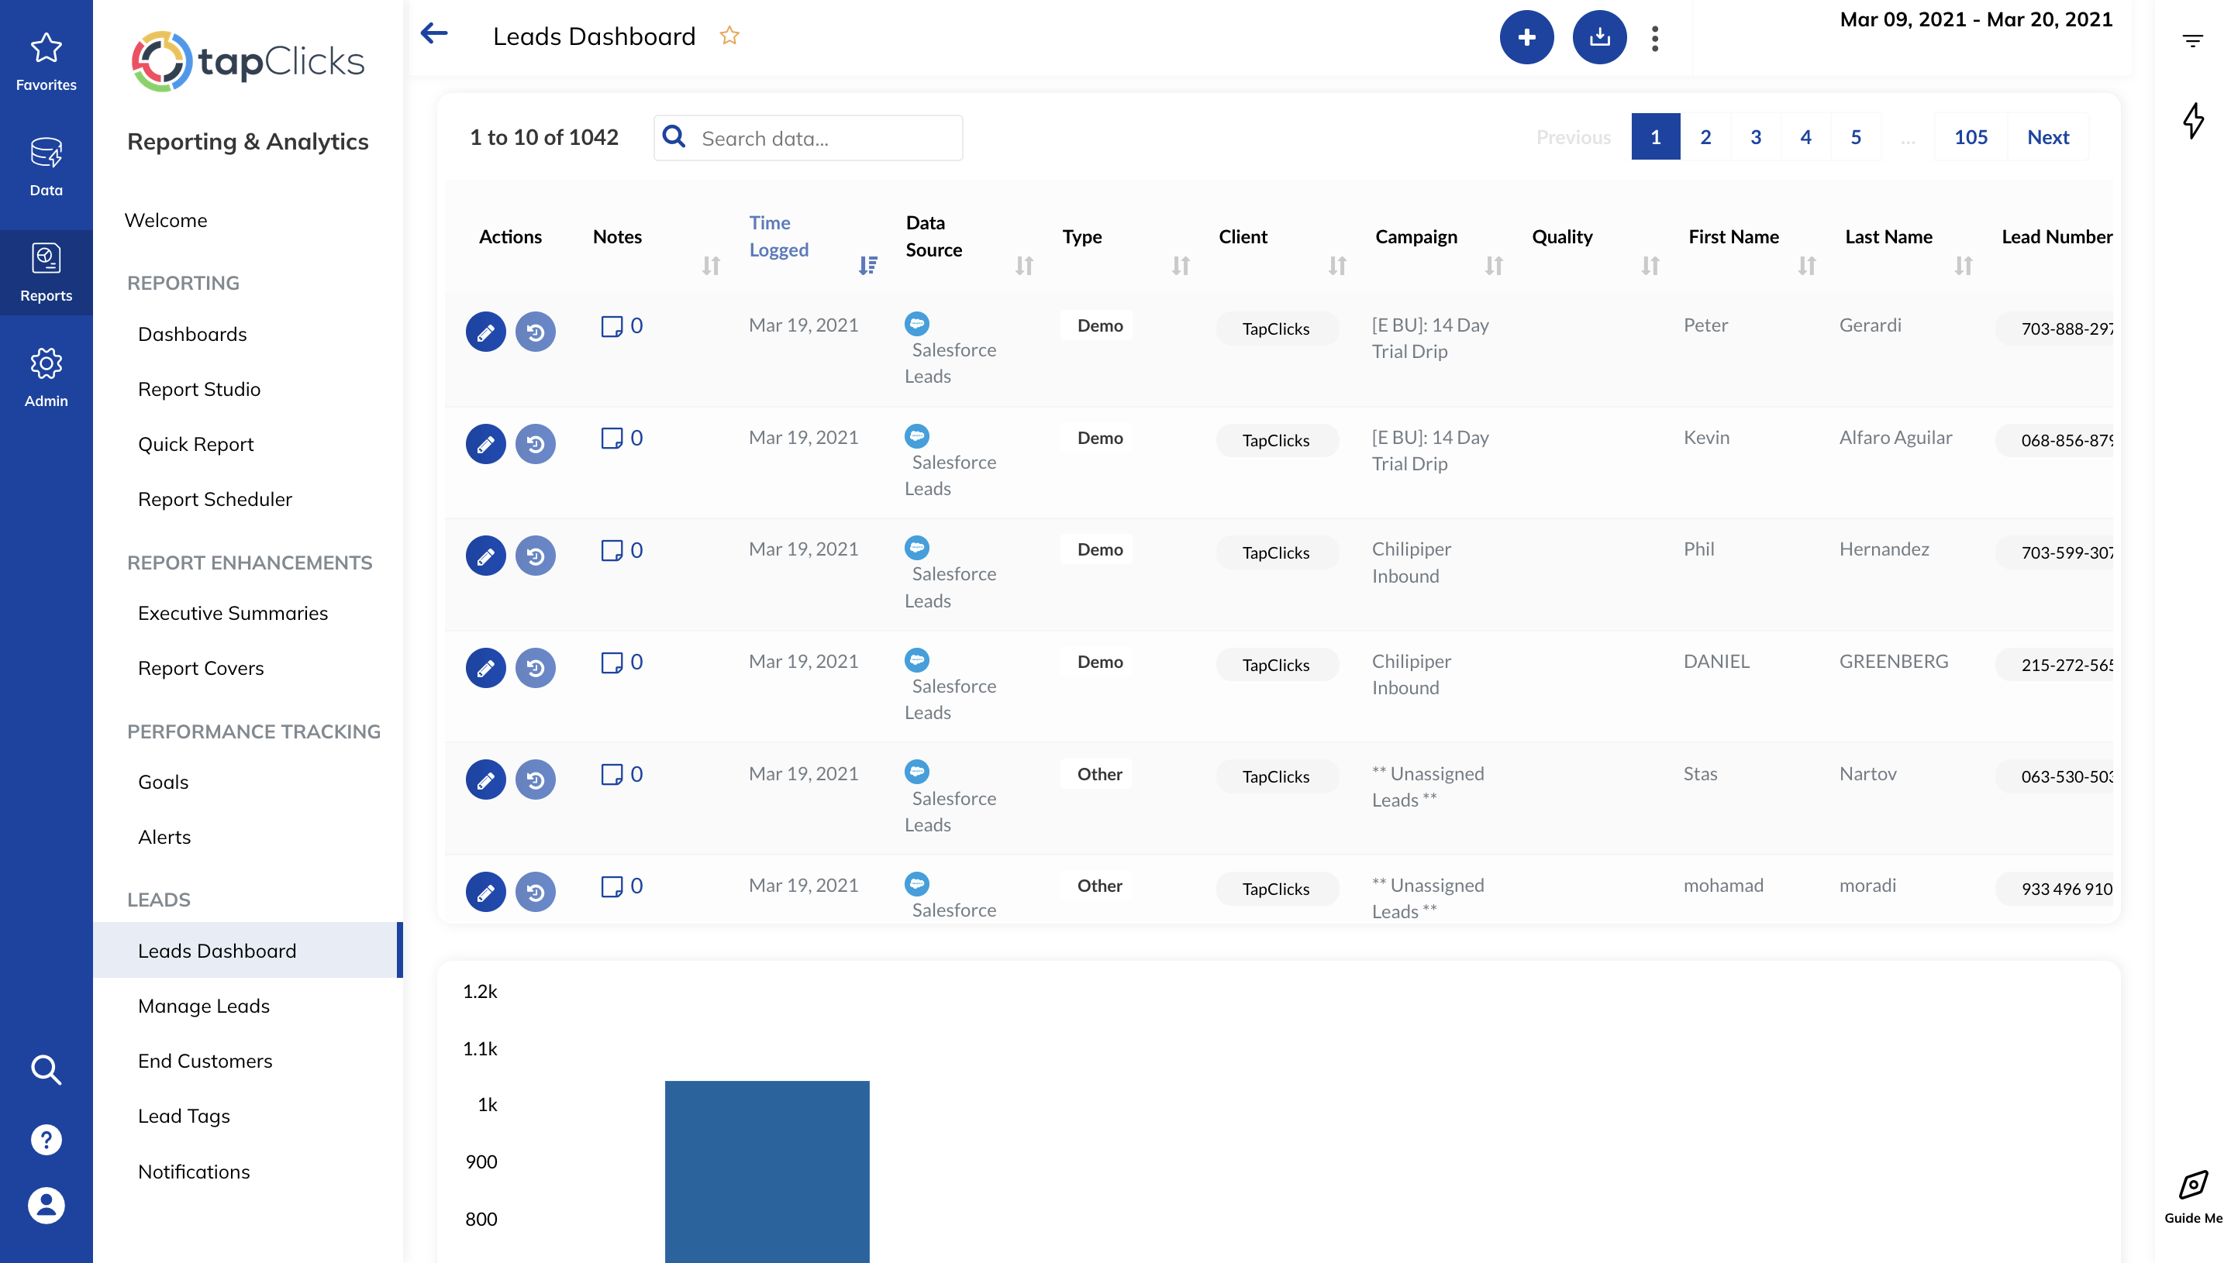Click the tapClicks logo
The height and width of the screenshot is (1263, 2231).
(x=248, y=60)
